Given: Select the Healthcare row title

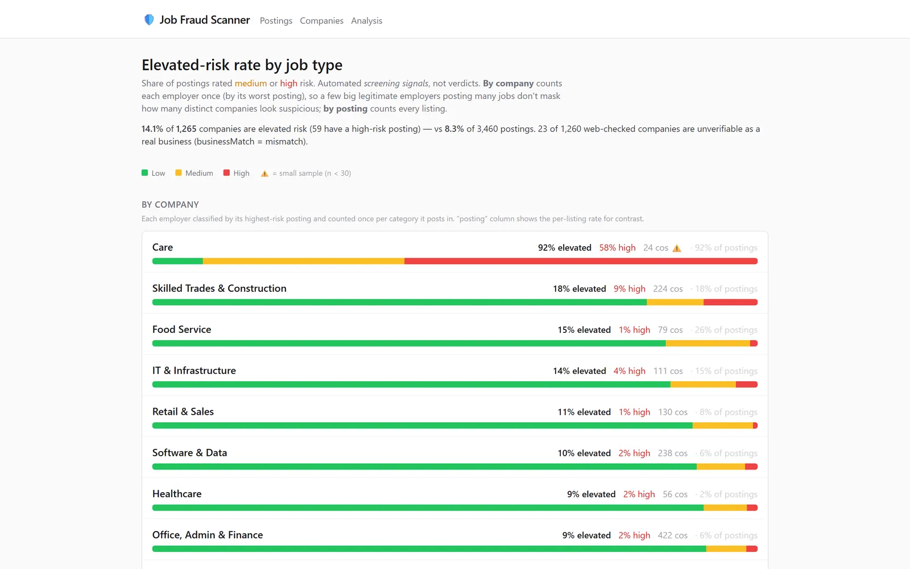Looking at the screenshot, I should coord(177,493).
